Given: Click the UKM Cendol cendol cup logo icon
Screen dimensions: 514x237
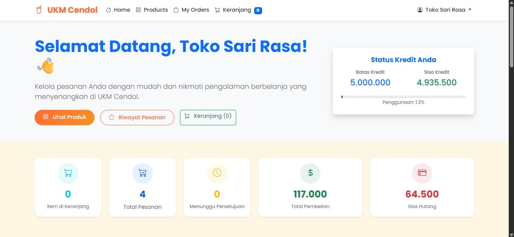Looking at the screenshot, I should tap(39, 10).
